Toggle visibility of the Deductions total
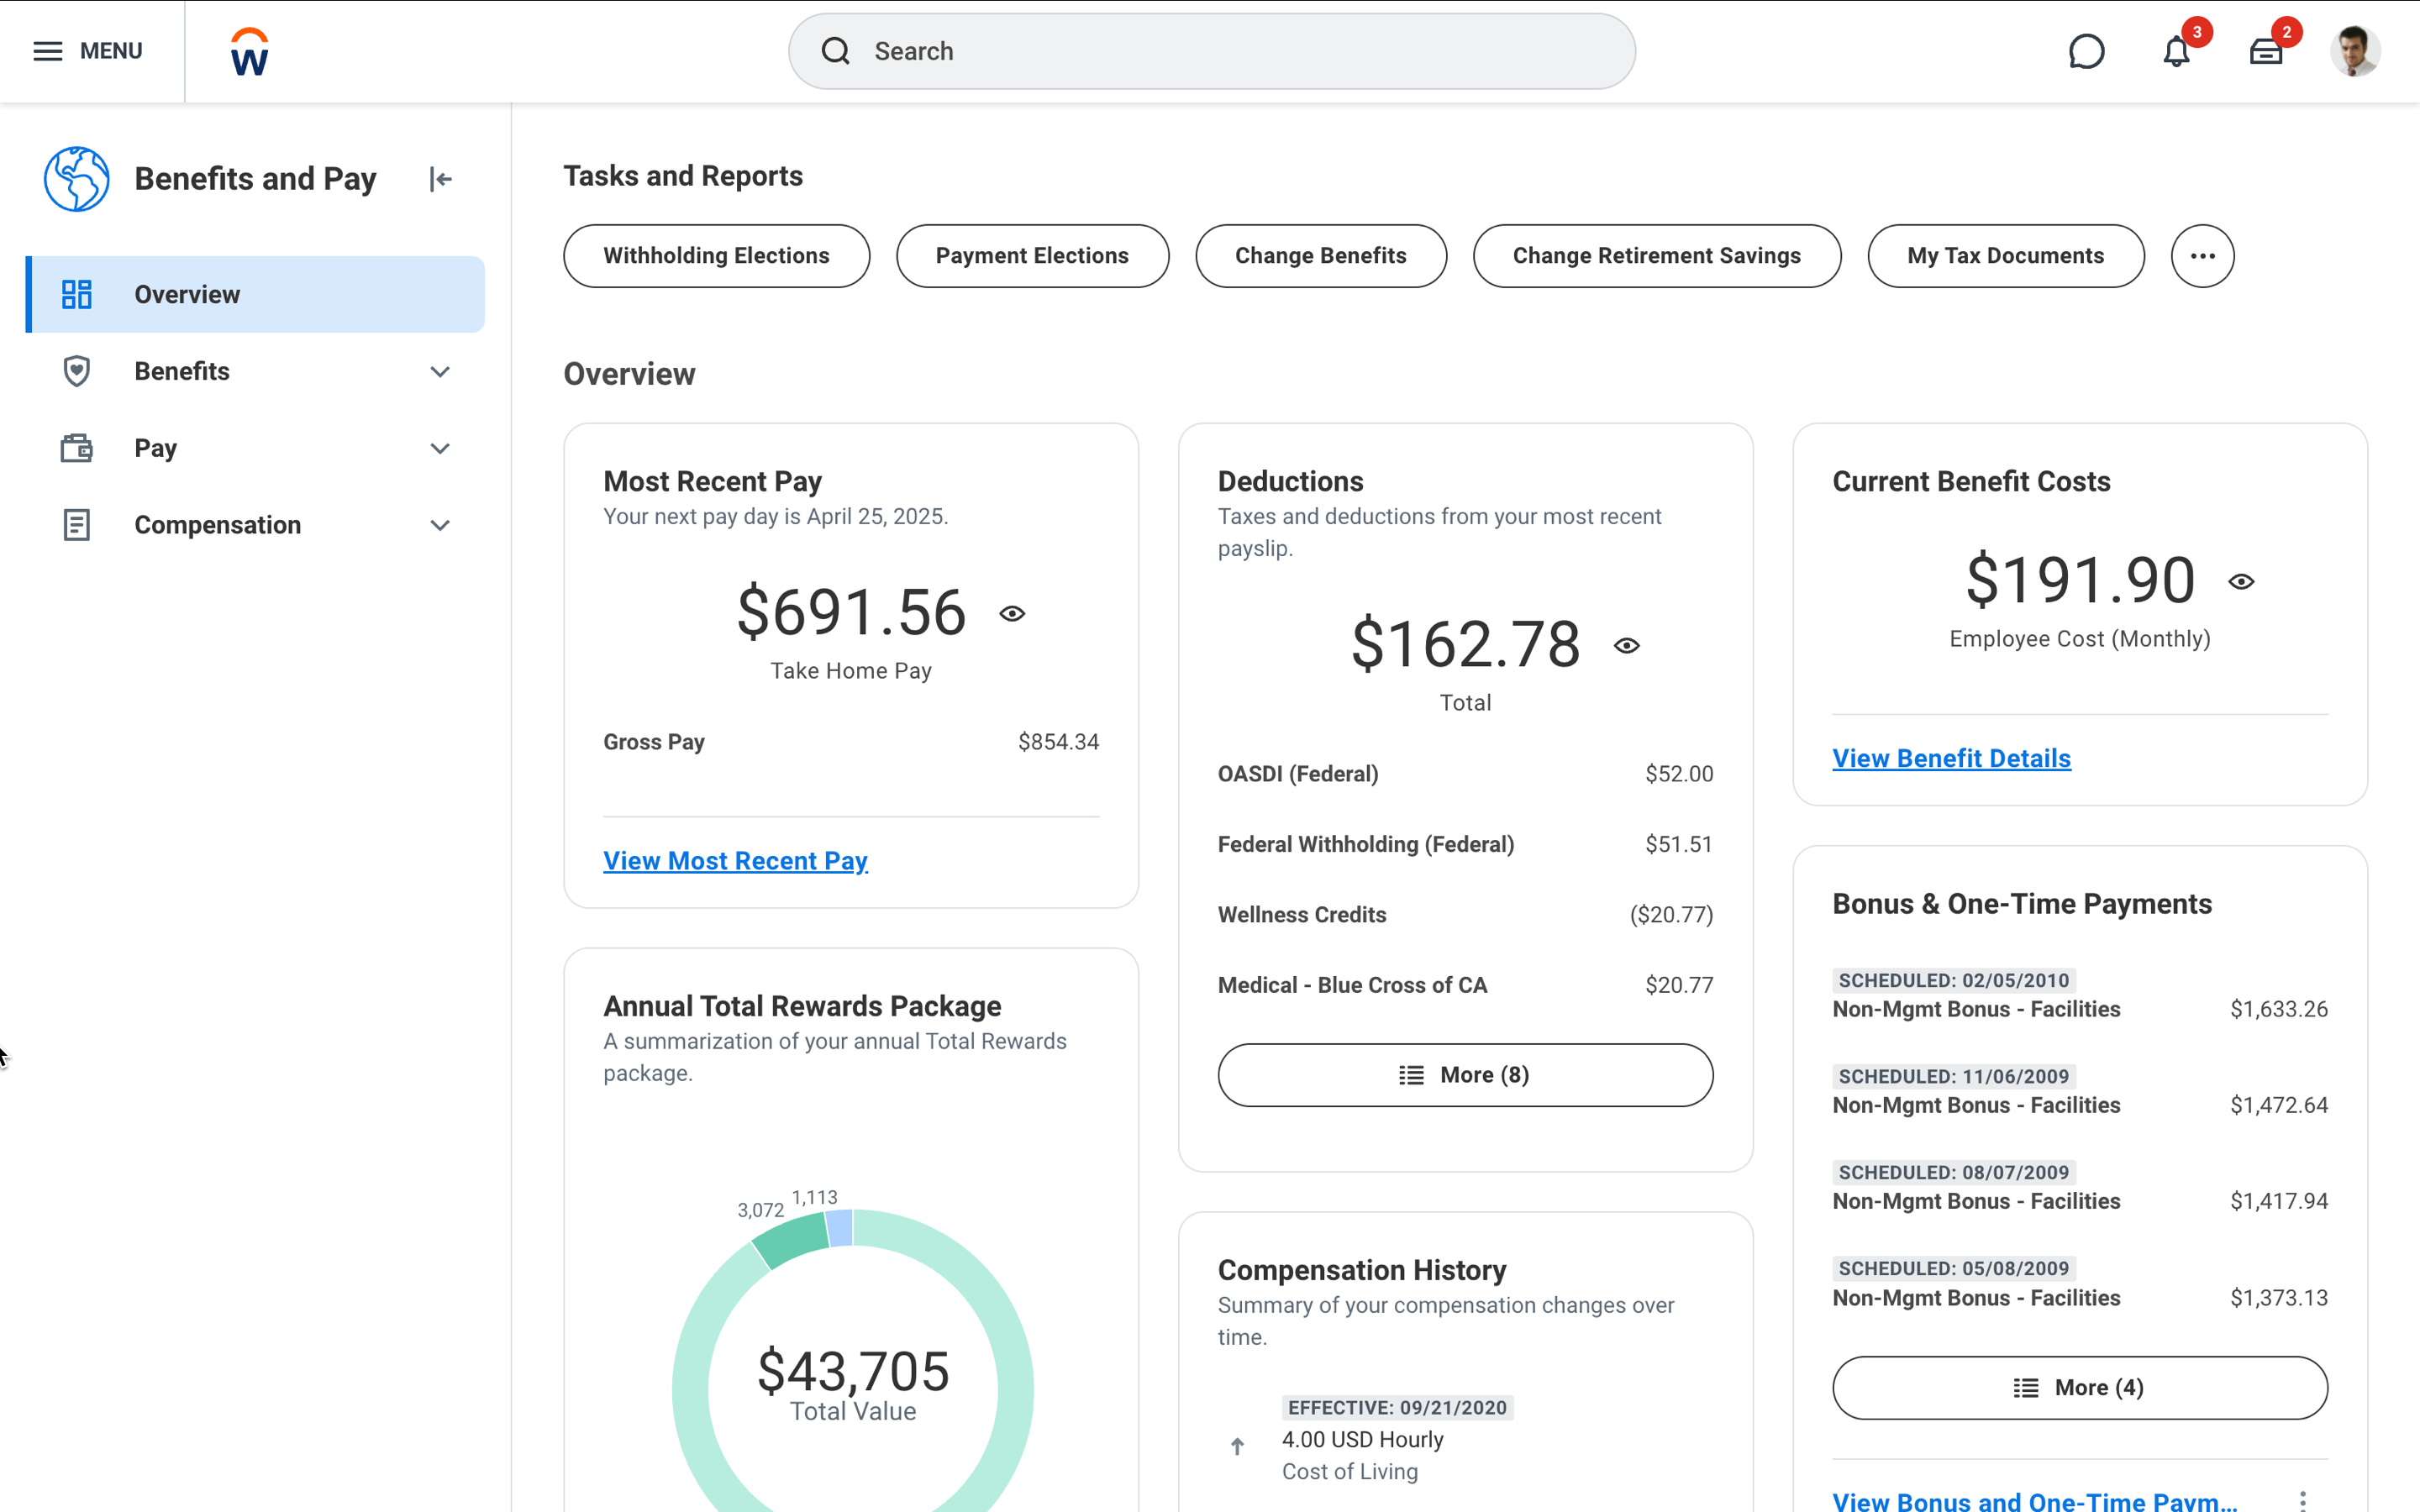The height and width of the screenshot is (1512, 2420). coord(1626,645)
